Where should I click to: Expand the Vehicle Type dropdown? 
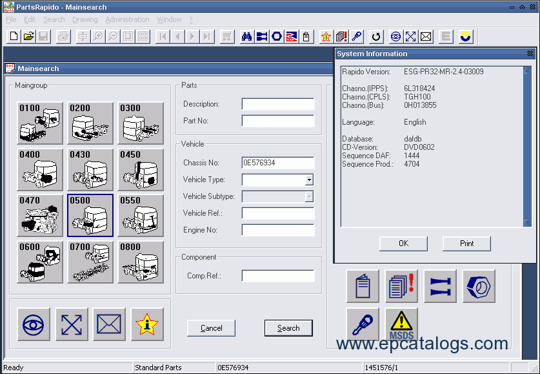(309, 180)
